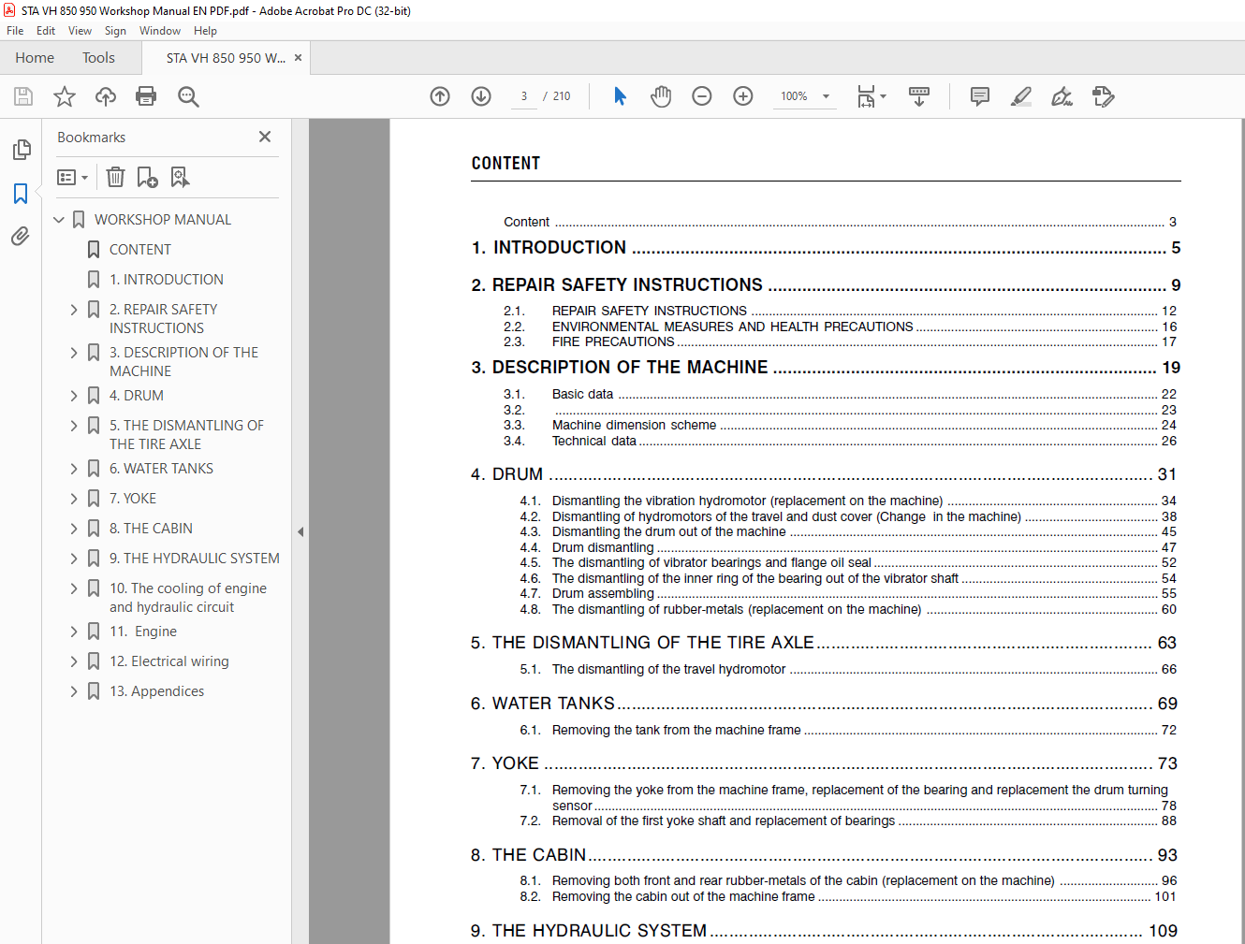Click the current page number field
Screen dimensions: 1245x944
click(524, 96)
